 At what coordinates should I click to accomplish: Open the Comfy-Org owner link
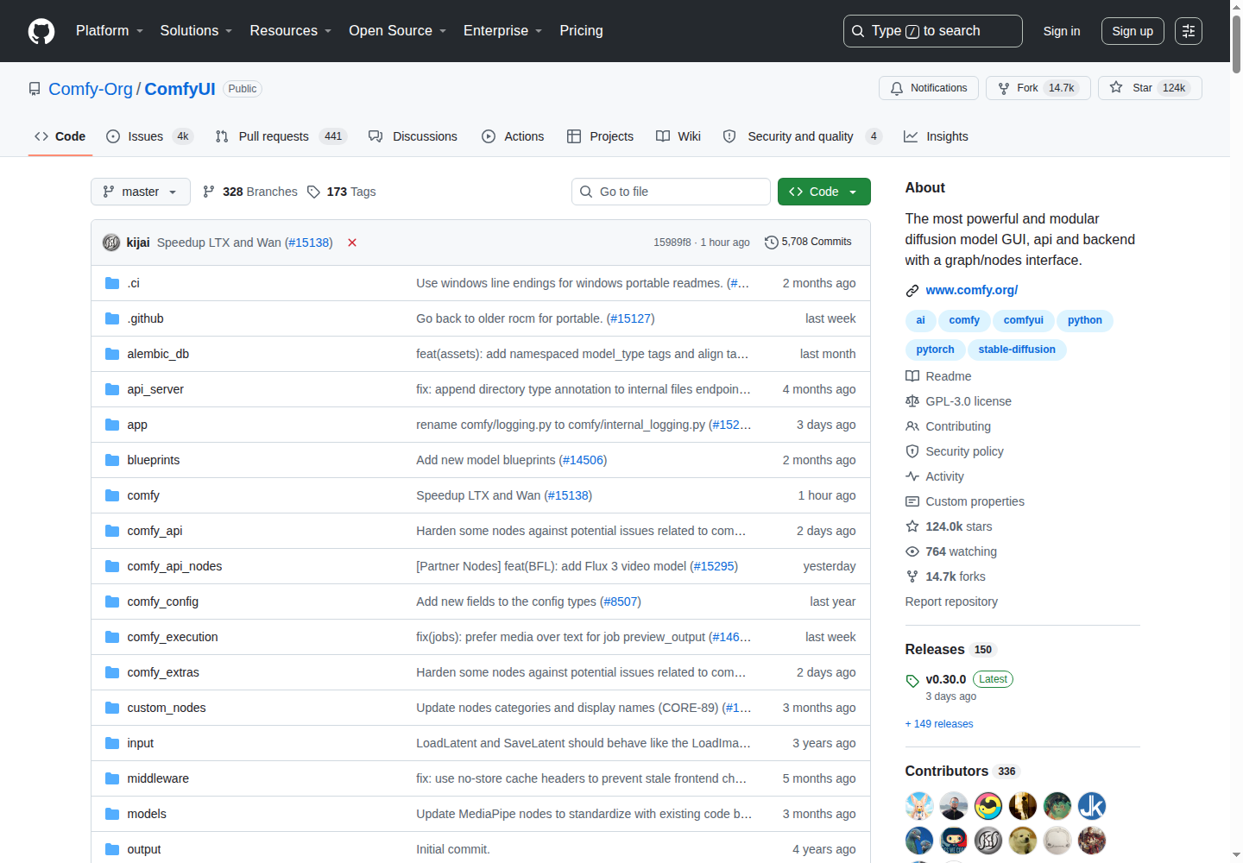point(91,89)
